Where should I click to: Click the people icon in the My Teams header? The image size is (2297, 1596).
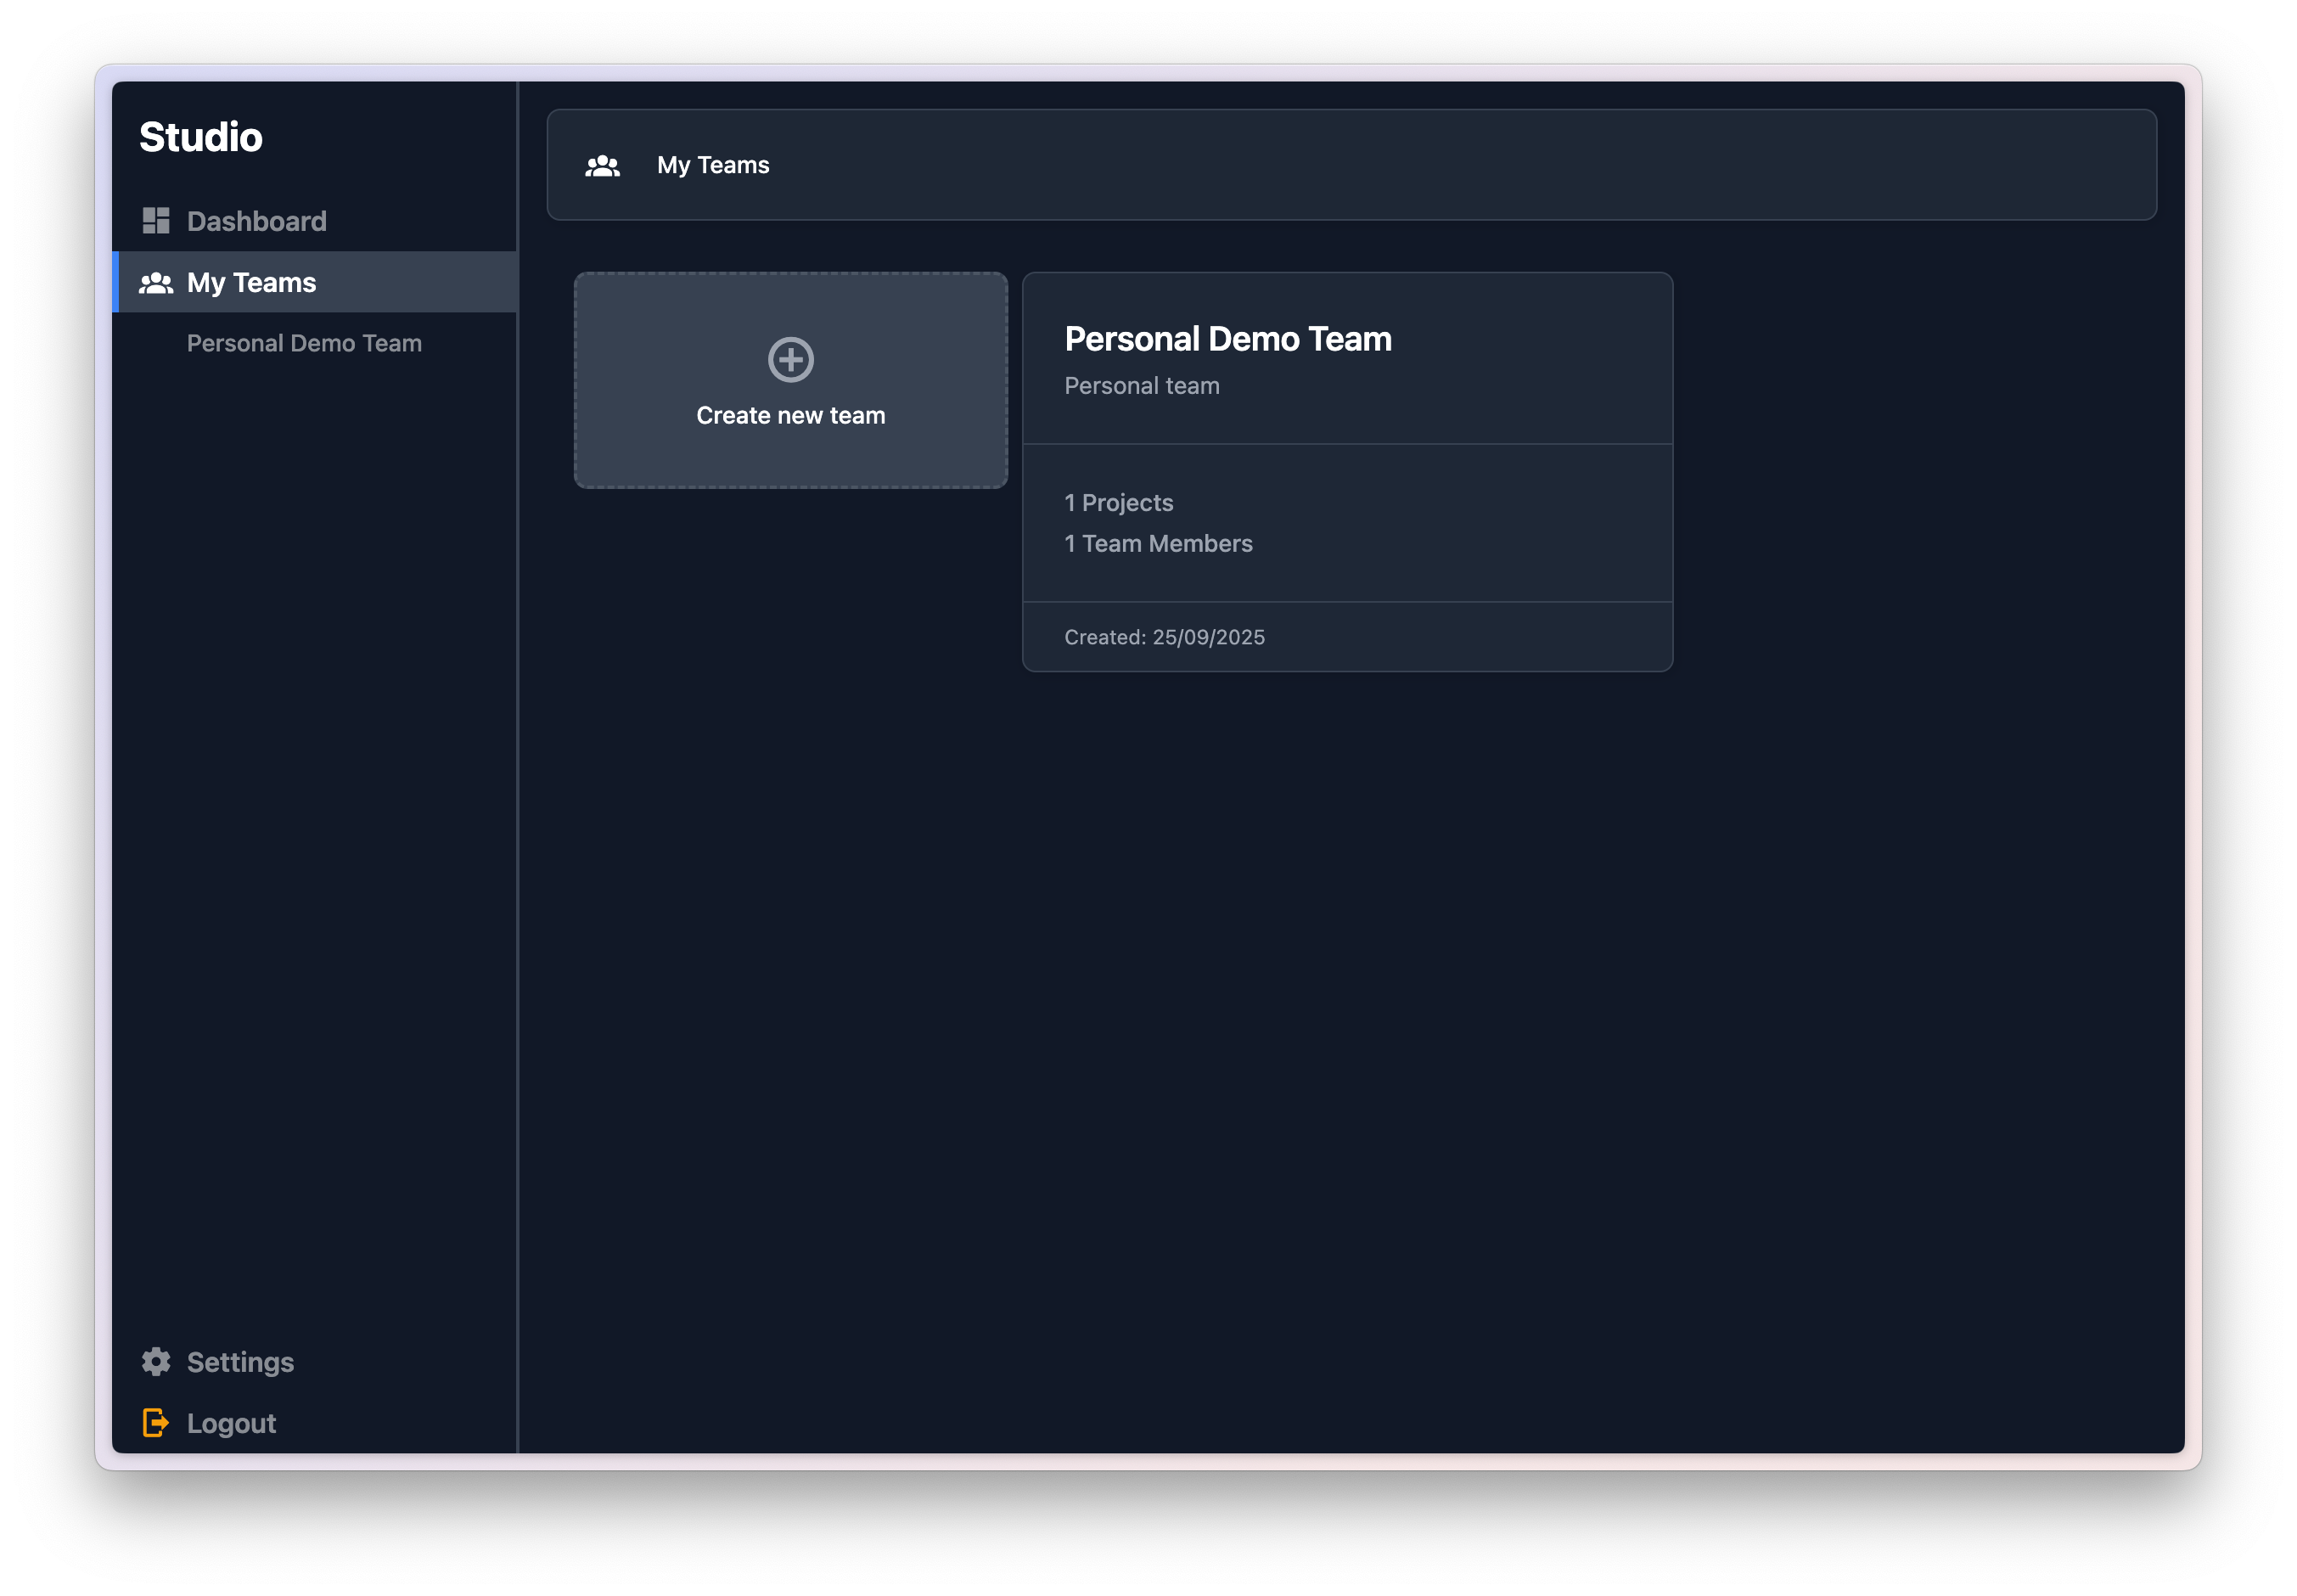coord(602,165)
